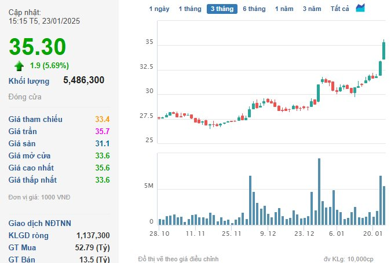Click the 5M volume axis label
The width and height of the screenshot is (391, 263).
(149, 186)
